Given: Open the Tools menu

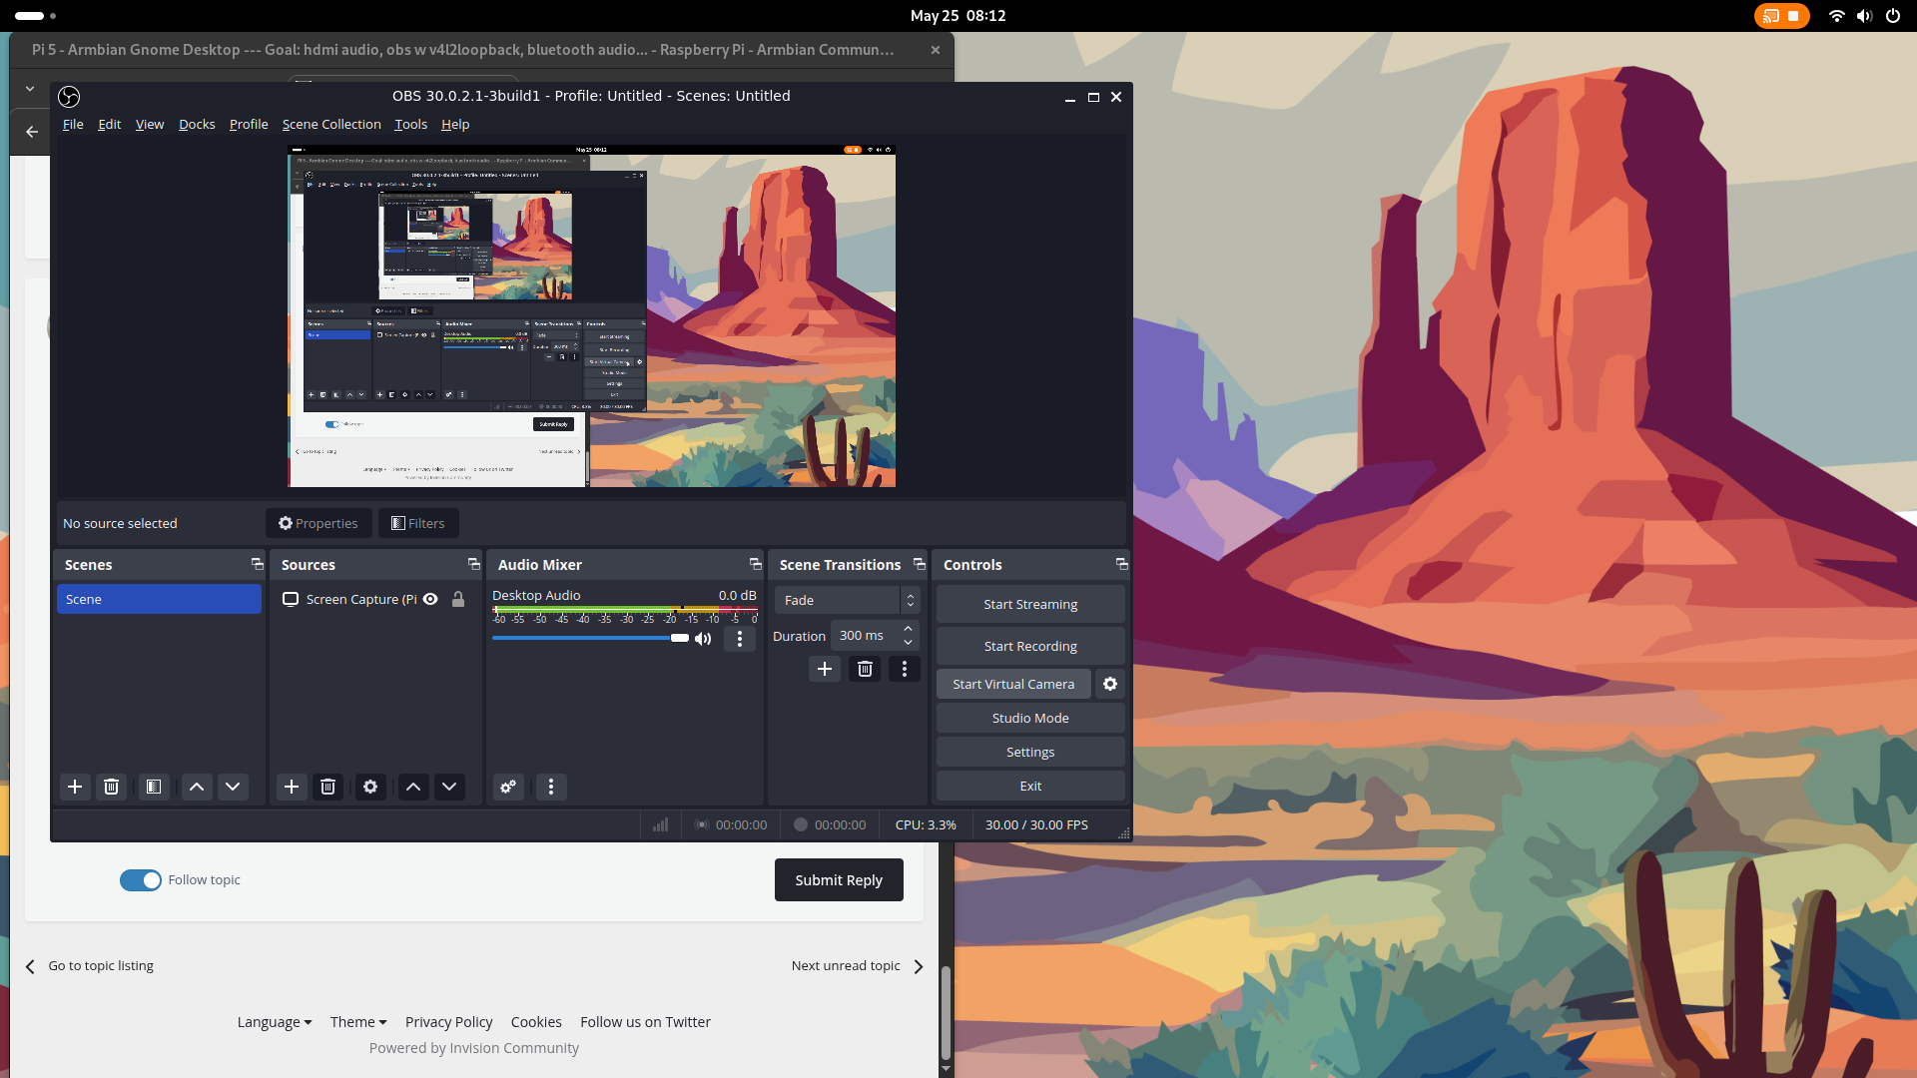Looking at the screenshot, I should pyautogui.click(x=410, y=124).
